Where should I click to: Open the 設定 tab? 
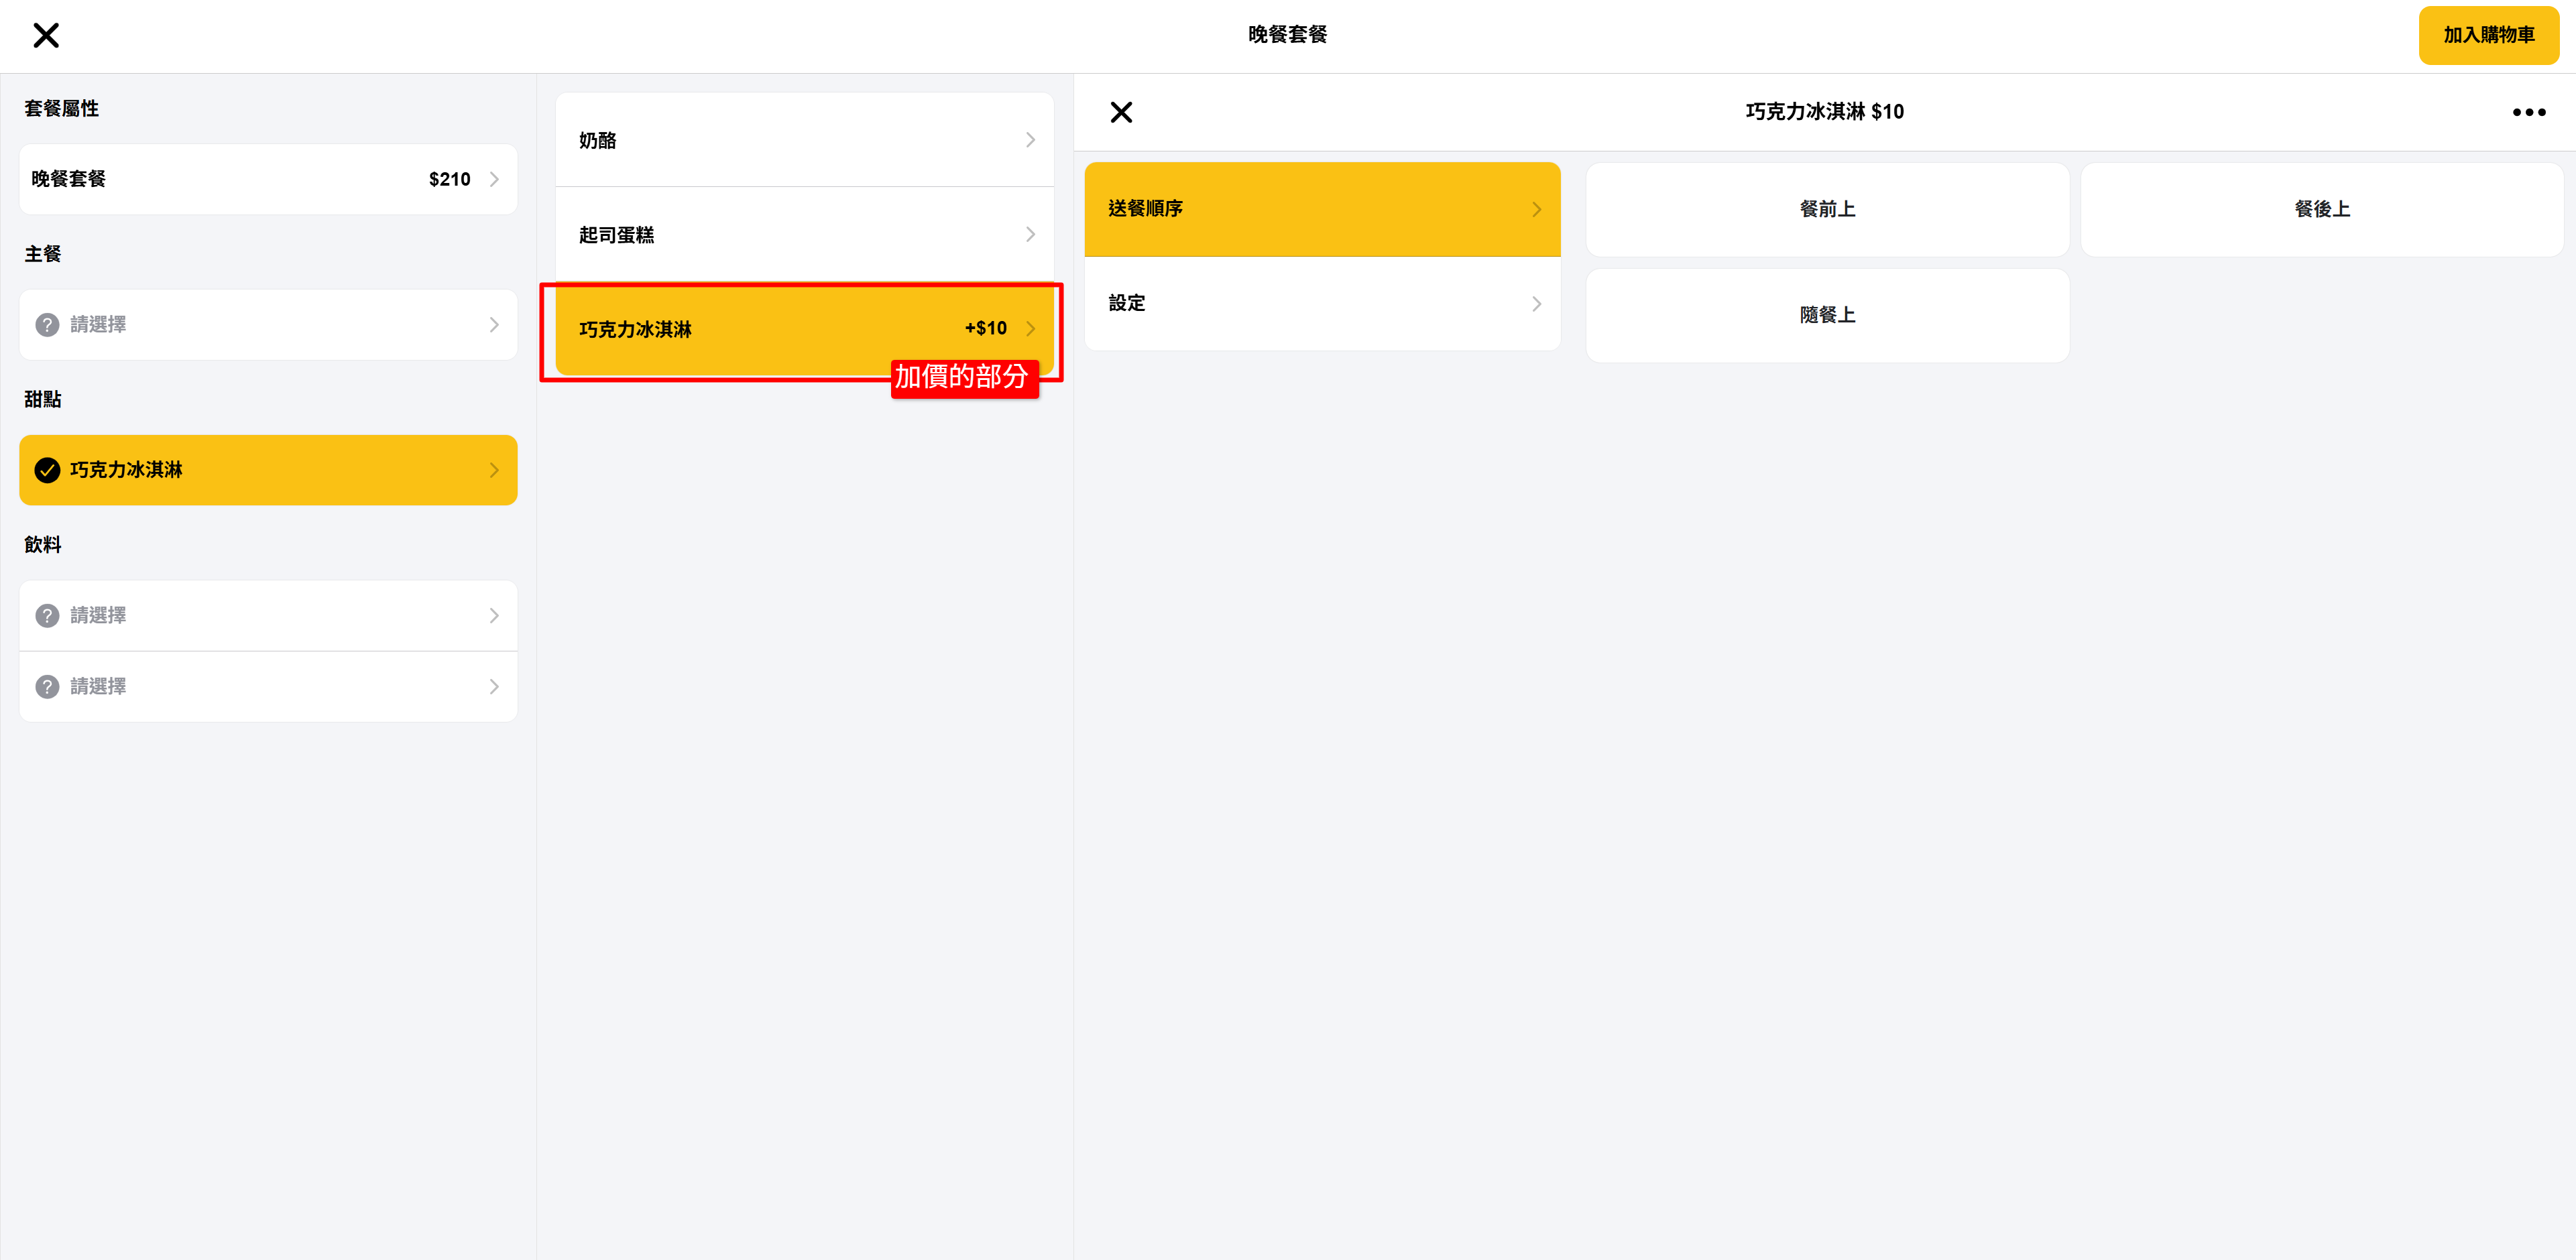1321,303
